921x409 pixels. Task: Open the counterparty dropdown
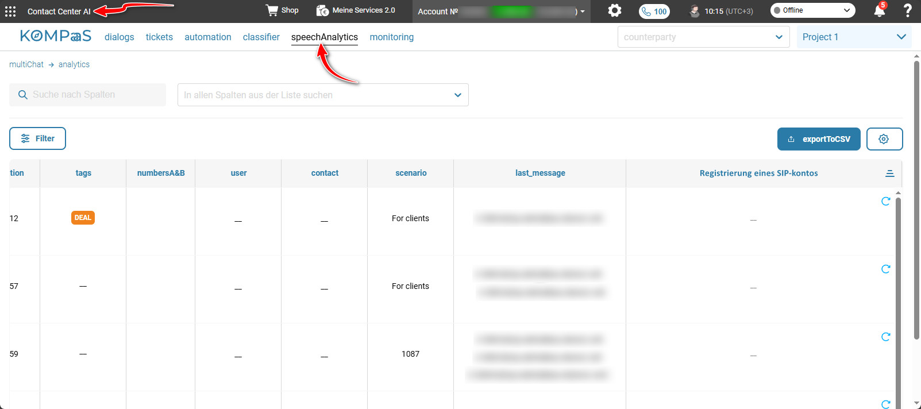703,37
